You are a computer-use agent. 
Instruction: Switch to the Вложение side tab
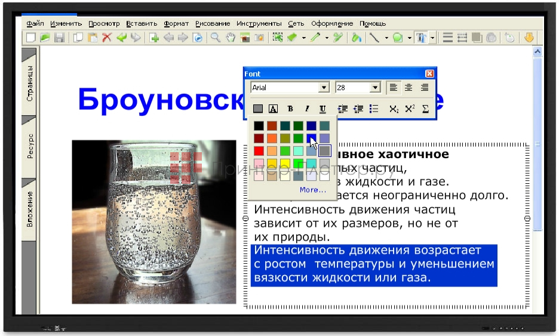pos(29,209)
